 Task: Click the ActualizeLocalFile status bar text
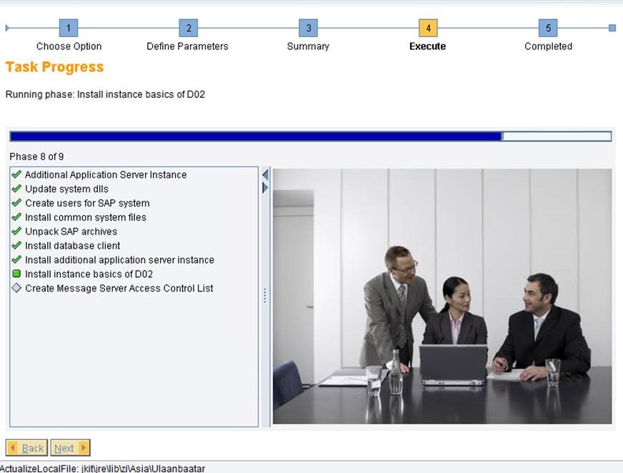102,468
